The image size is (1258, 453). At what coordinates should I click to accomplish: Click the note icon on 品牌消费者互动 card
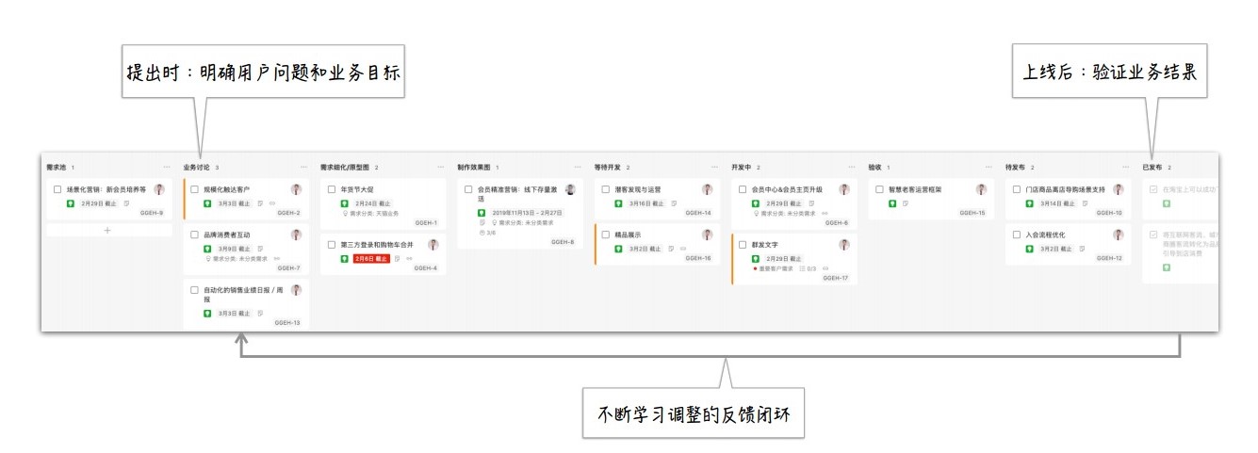click(259, 249)
